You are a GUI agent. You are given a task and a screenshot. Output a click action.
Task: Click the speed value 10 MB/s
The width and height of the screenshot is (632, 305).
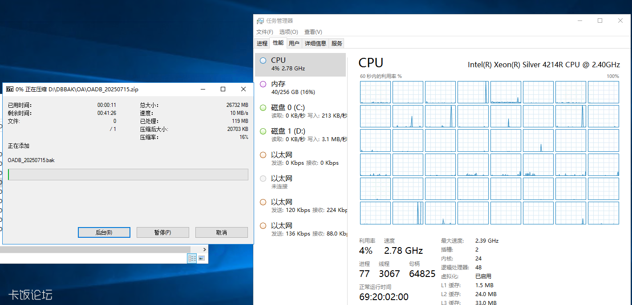coord(239,113)
